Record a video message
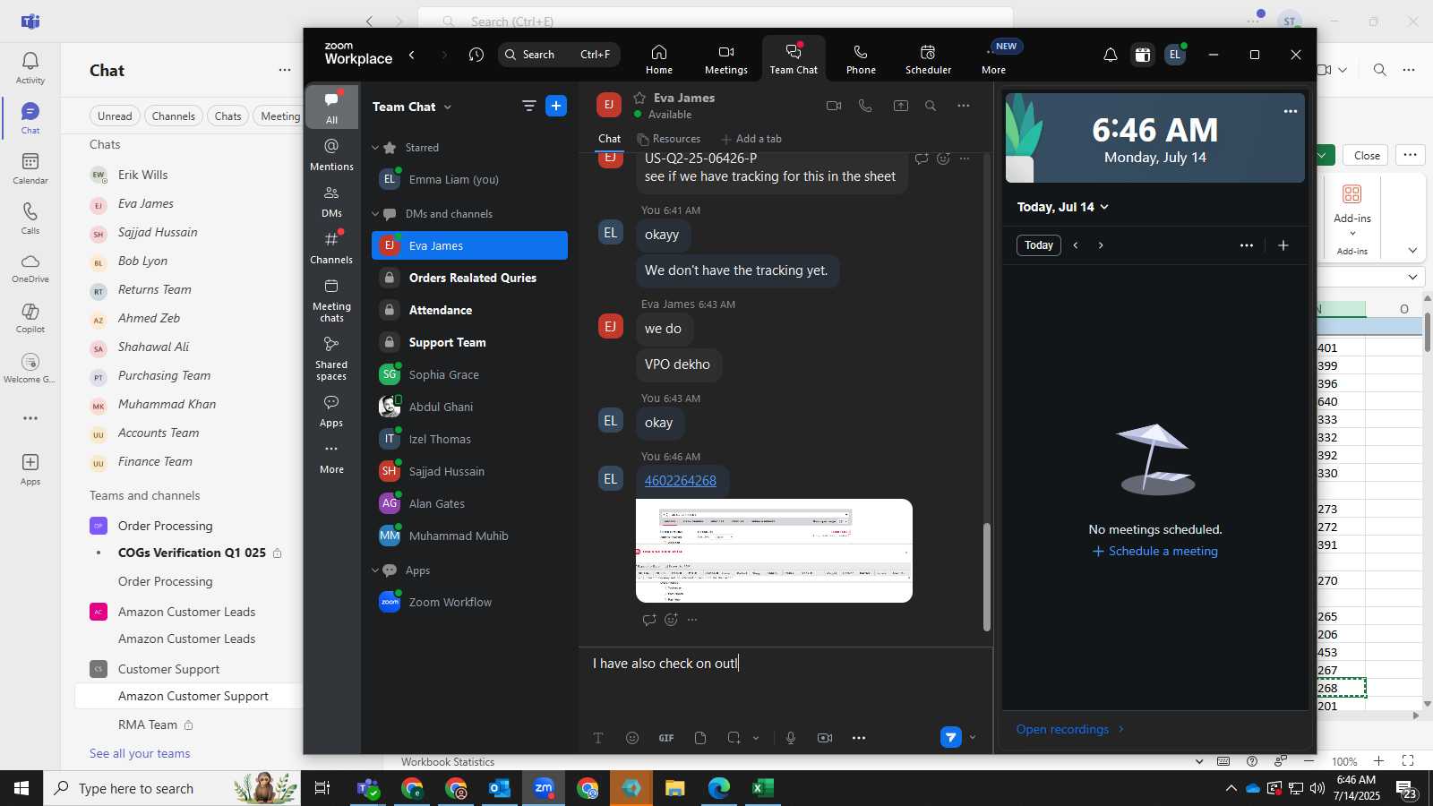This screenshot has height=806, width=1433. click(x=825, y=738)
